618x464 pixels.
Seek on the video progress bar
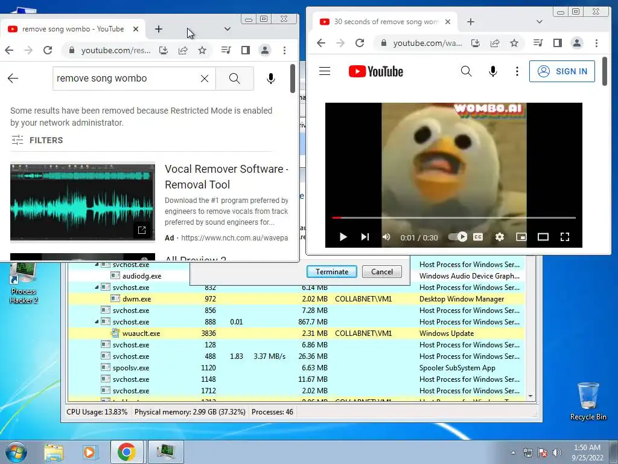[x=454, y=217]
